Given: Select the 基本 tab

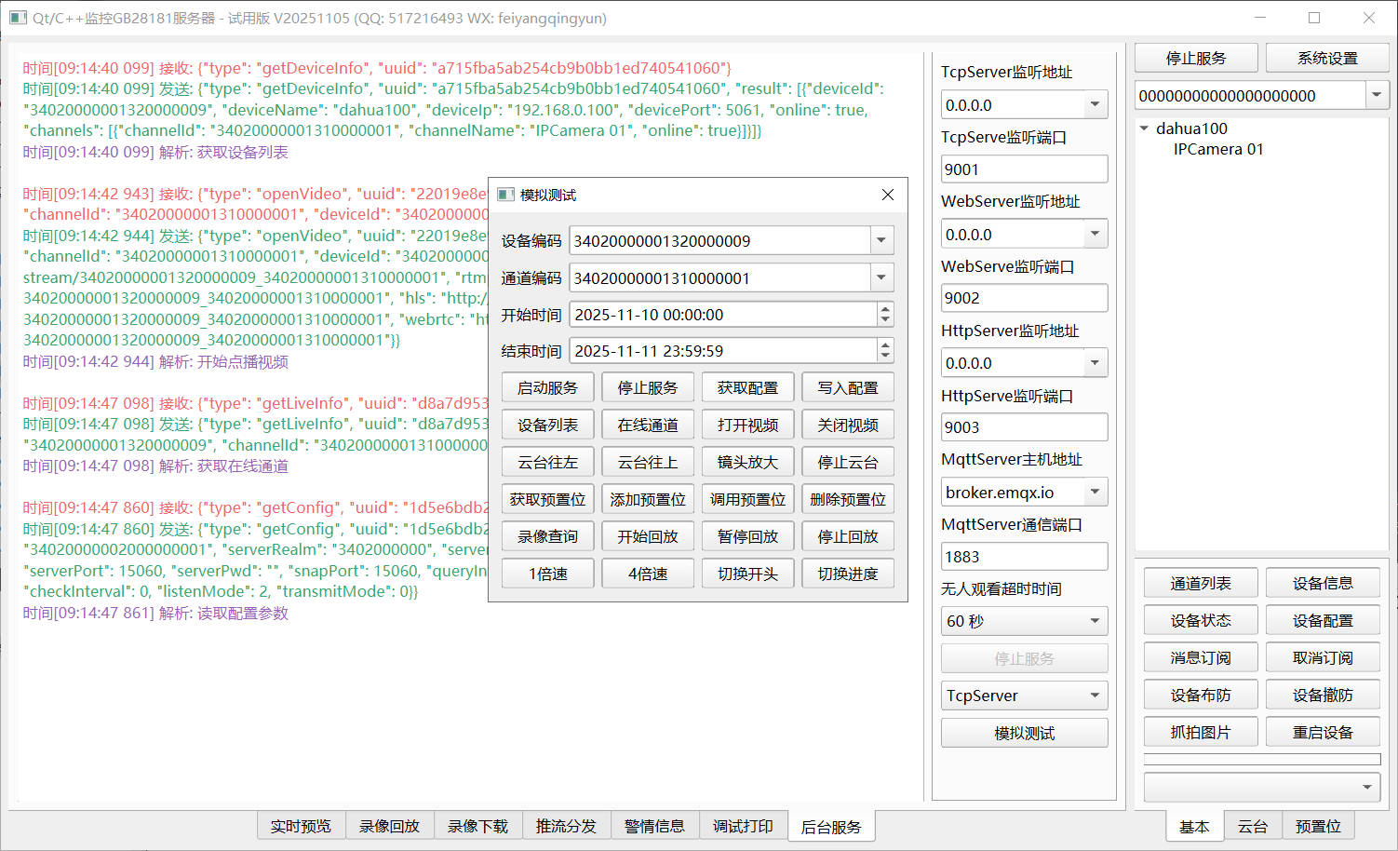Looking at the screenshot, I should 1194,827.
